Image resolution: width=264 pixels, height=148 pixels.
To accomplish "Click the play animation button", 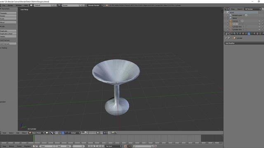I will [97, 146].
